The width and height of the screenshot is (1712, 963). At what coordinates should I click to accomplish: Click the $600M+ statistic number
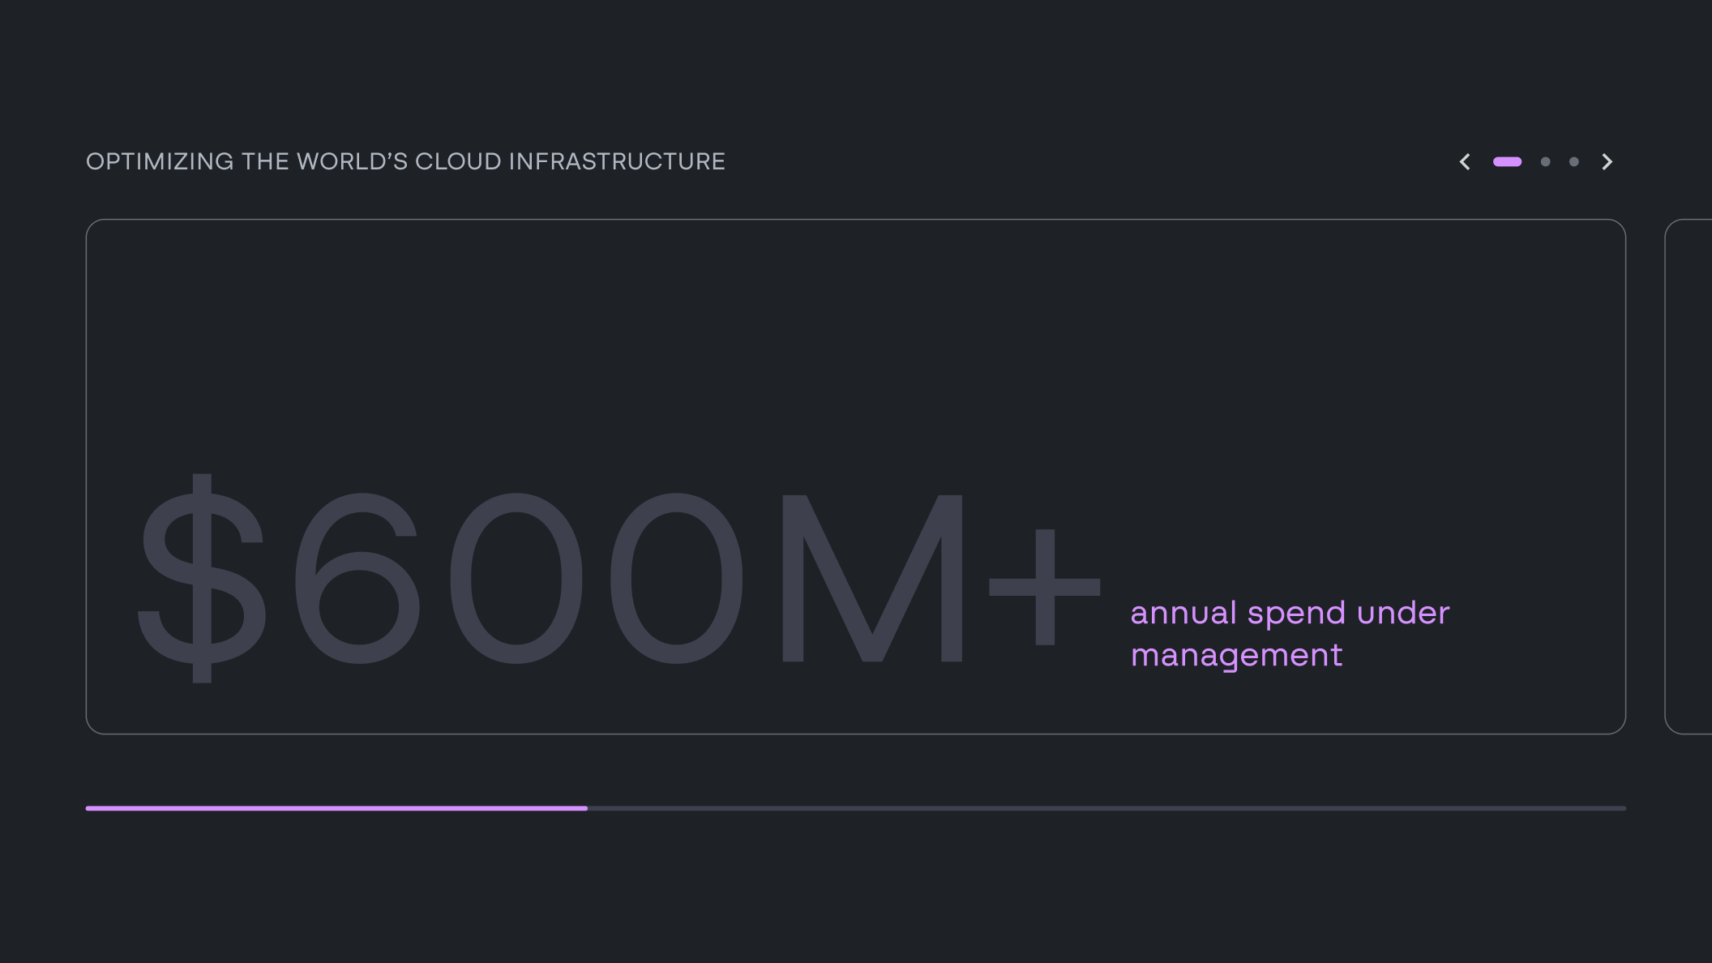pos(619,578)
